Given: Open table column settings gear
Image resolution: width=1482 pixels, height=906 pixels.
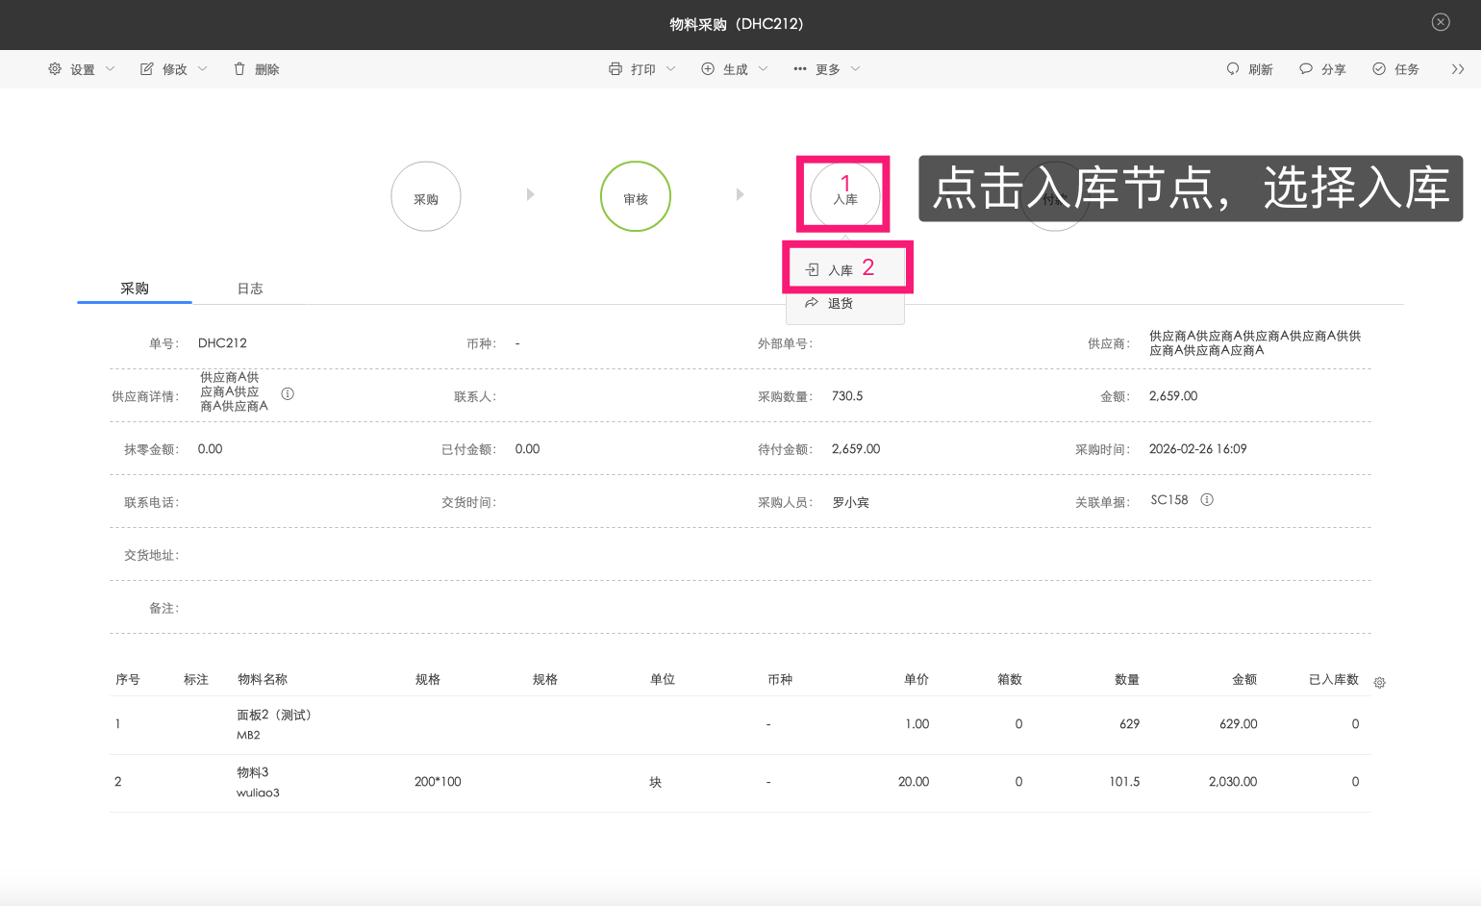Looking at the screenshot, I should pos(1379,683).
